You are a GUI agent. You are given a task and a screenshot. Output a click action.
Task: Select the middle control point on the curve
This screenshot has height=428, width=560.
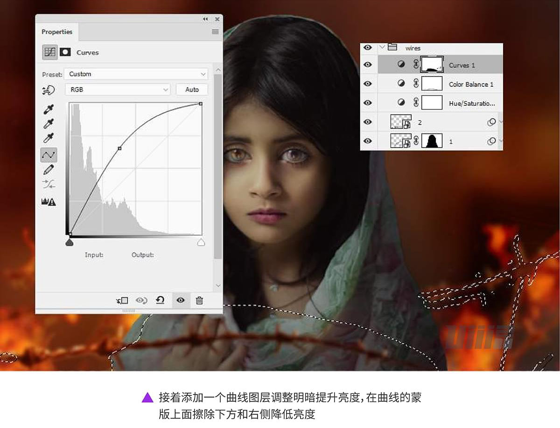pyautogui.click(x=120, y=148)
